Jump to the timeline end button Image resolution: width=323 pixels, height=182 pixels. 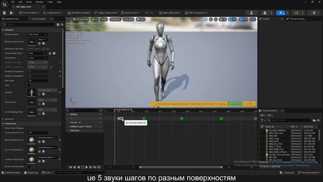coord(94,167)
